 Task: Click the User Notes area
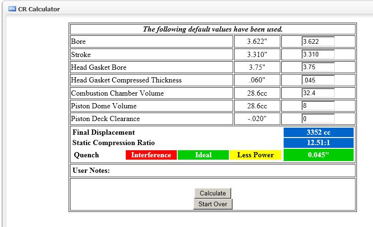(212, 170)
